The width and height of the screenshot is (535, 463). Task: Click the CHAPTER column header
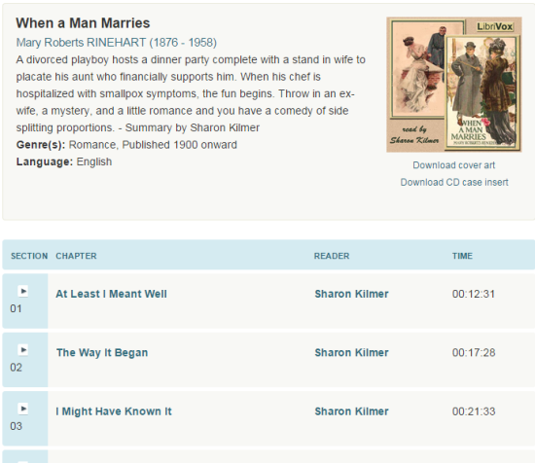76,256
